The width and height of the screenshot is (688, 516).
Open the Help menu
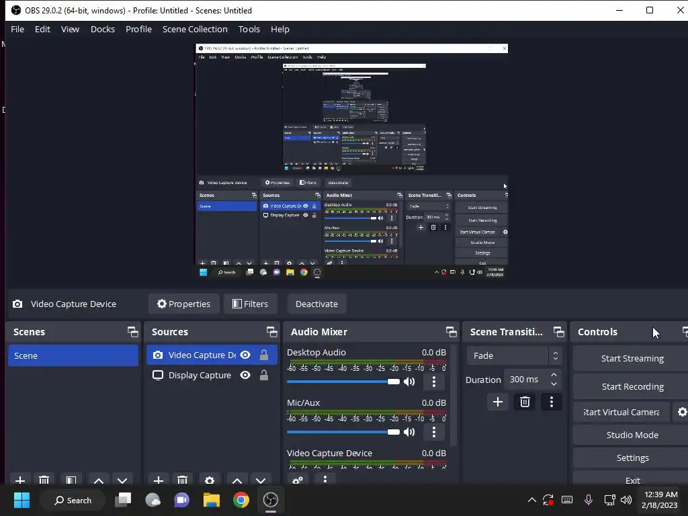[x=280, y=29]
